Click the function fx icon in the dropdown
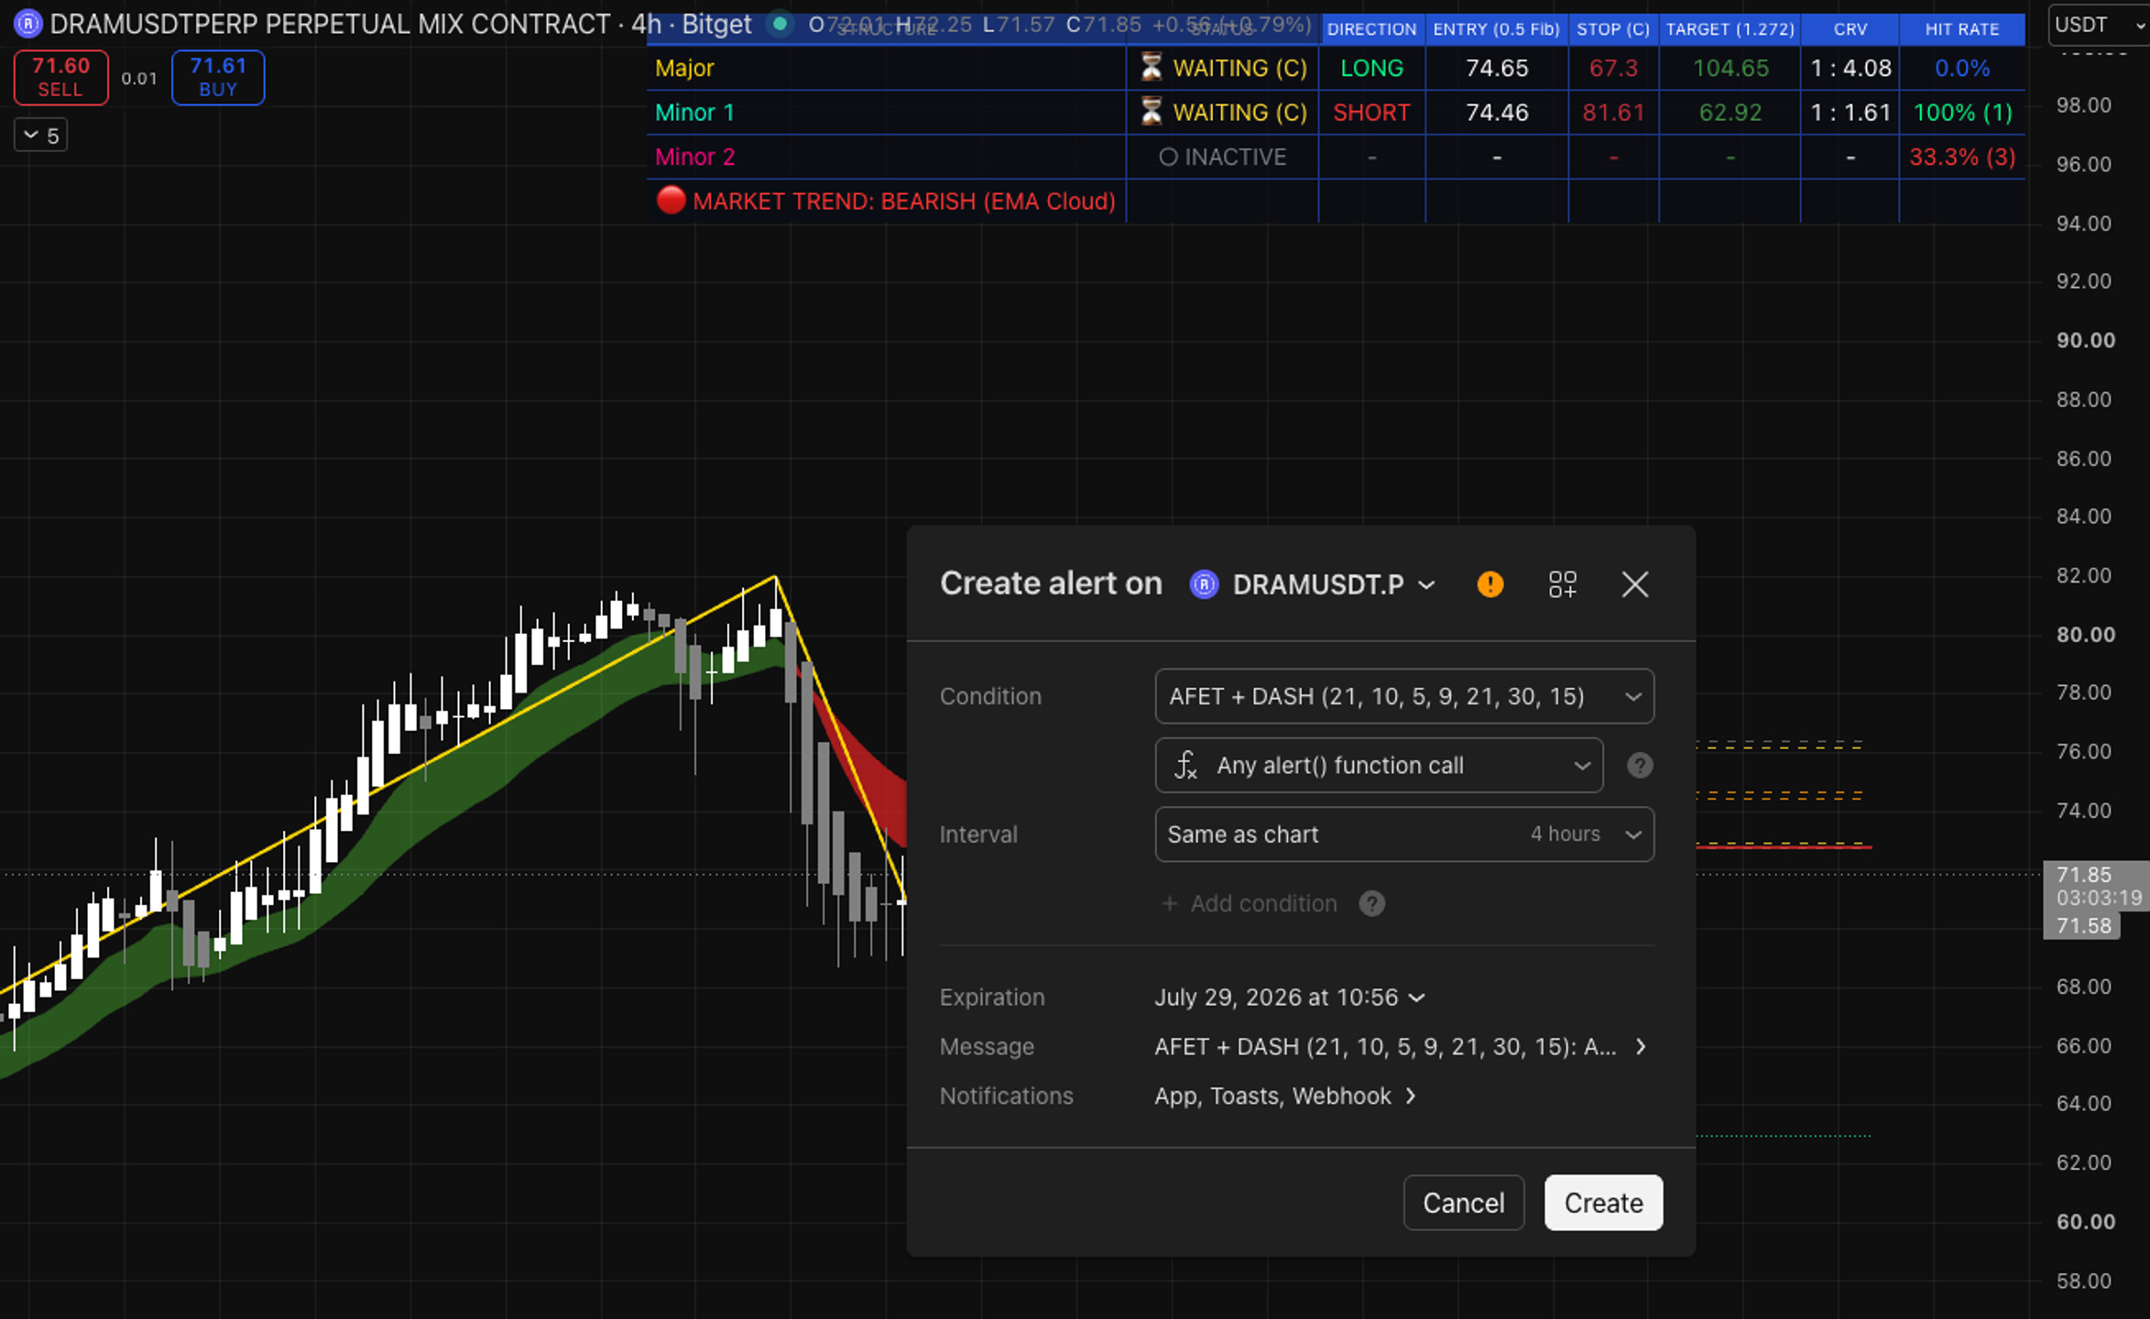 [x=1186, y=765]
